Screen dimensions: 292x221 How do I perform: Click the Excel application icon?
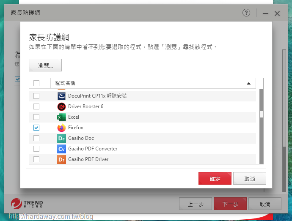coord(61,117)
